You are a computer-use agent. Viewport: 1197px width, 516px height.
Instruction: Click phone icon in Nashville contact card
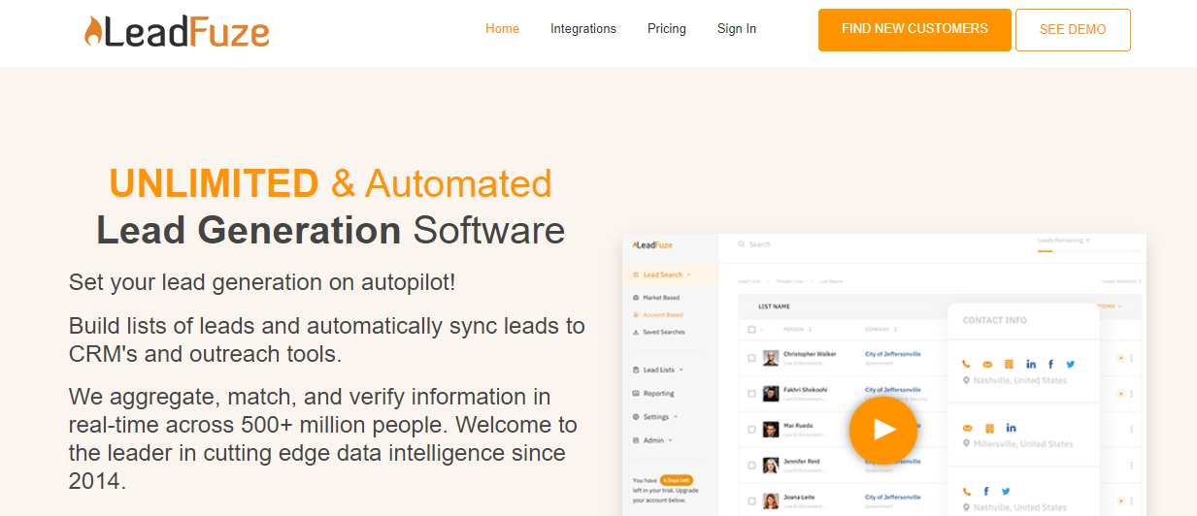(x=966, y=365)
